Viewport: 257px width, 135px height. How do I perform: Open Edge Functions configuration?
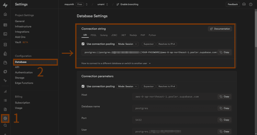24,83
